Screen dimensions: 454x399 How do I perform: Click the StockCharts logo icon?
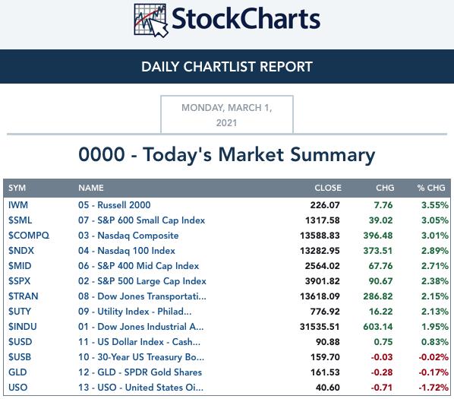click(151, 21)
